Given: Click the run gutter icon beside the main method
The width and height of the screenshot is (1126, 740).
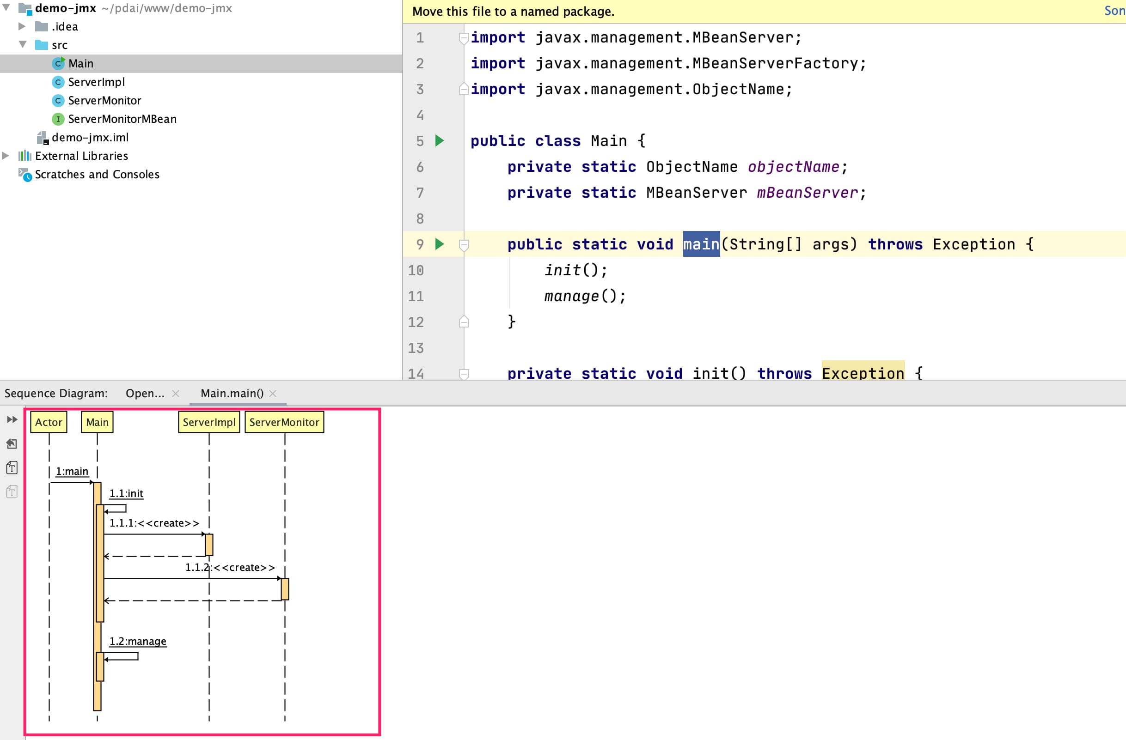Looking at the screenshot, I should pos(440,244).
